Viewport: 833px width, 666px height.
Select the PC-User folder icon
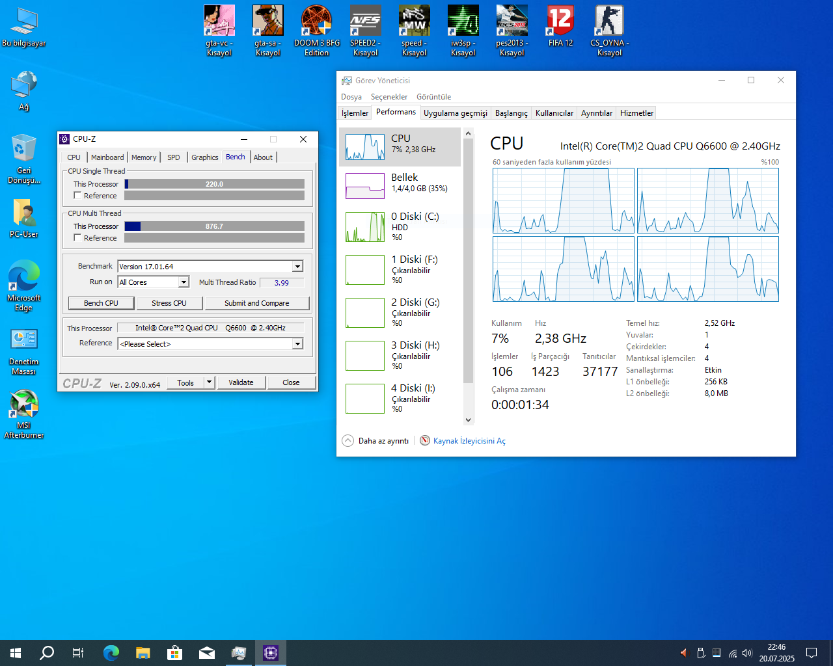point(24,219)
